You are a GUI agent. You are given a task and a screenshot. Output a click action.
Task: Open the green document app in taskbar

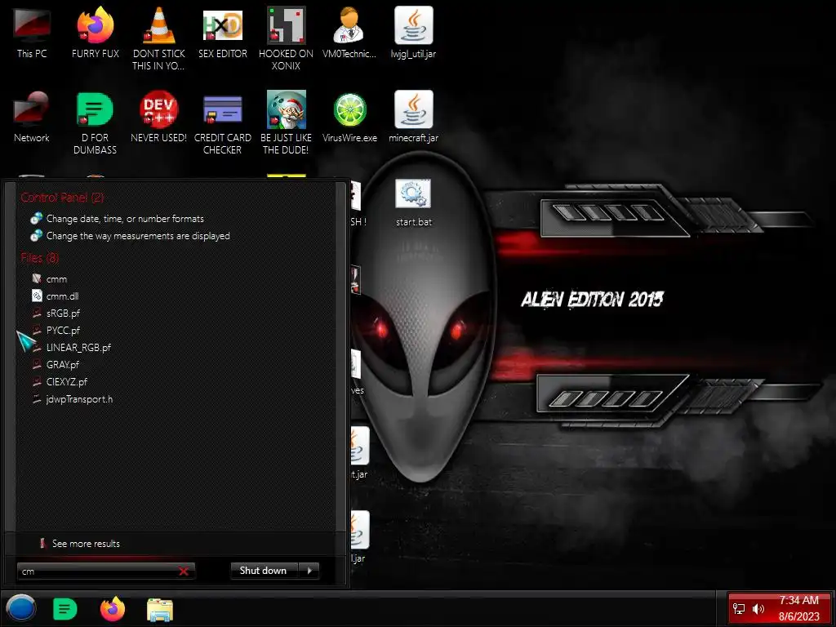[65, 609]
